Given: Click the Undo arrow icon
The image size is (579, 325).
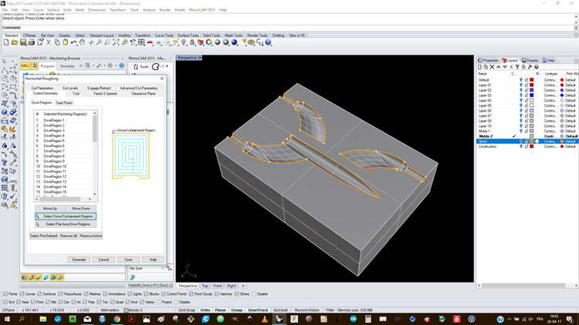Looking at the screenshot, I should pyautogui.click(x=74, y=43).
